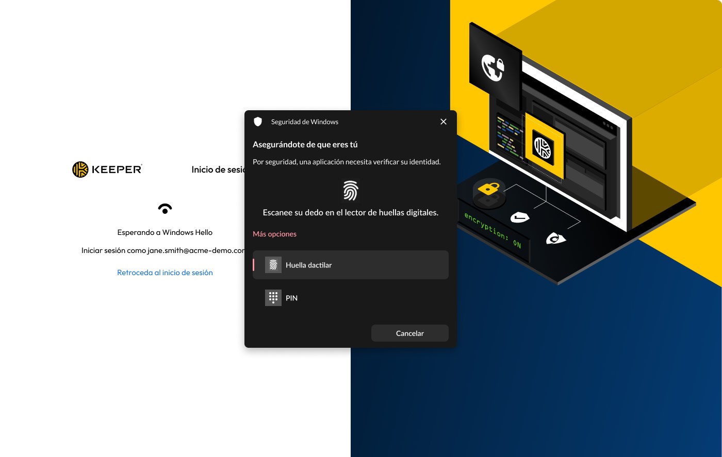Cancel the Windows Hello verification

click(410, 333)
